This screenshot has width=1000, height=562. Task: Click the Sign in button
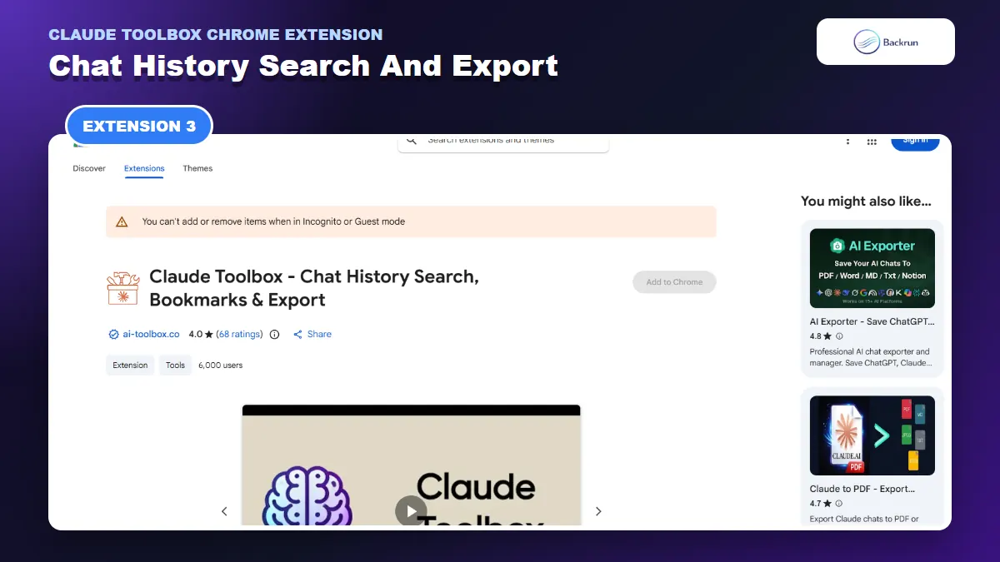tap(915, 142)
